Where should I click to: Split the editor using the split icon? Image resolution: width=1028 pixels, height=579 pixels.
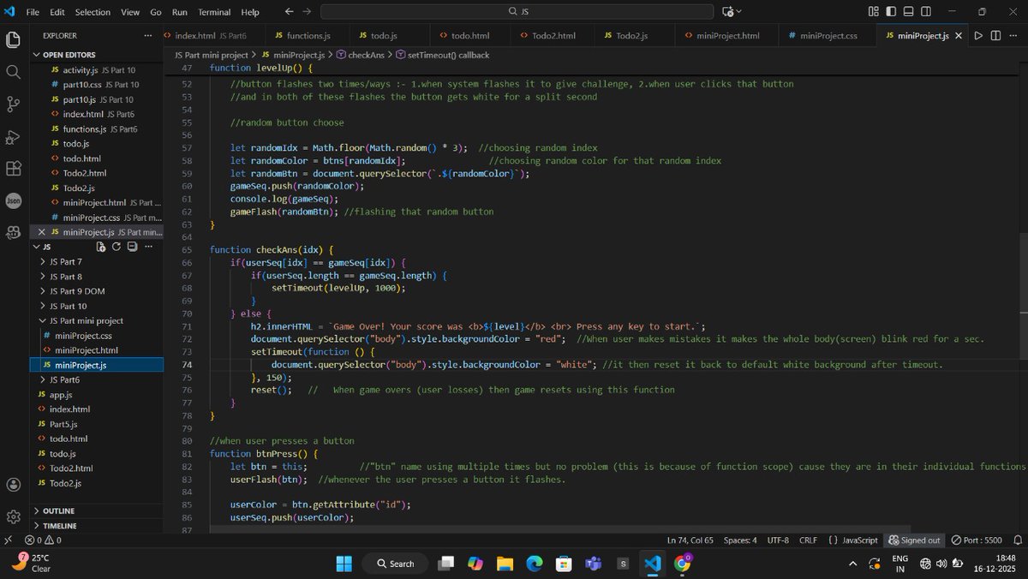pos(995,35)
